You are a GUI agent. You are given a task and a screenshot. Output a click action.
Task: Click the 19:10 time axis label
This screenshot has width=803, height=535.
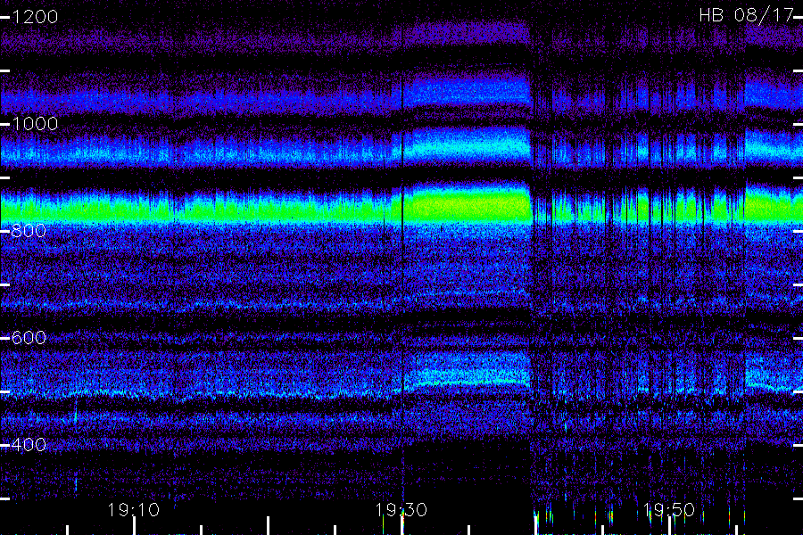(x=134, y=510)
